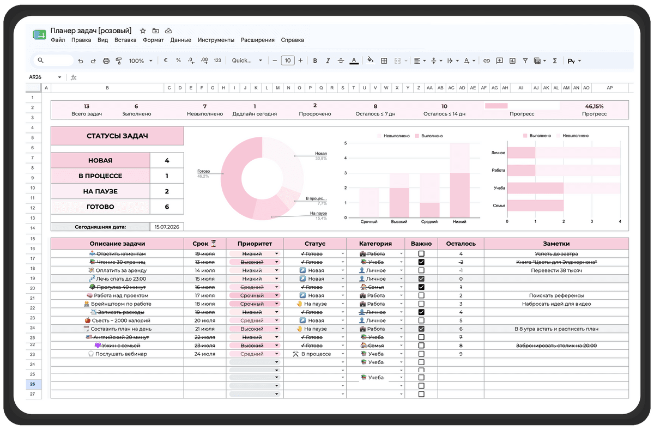Click the font size field showing 10
654x430 pixels.
tap(288, 60)
